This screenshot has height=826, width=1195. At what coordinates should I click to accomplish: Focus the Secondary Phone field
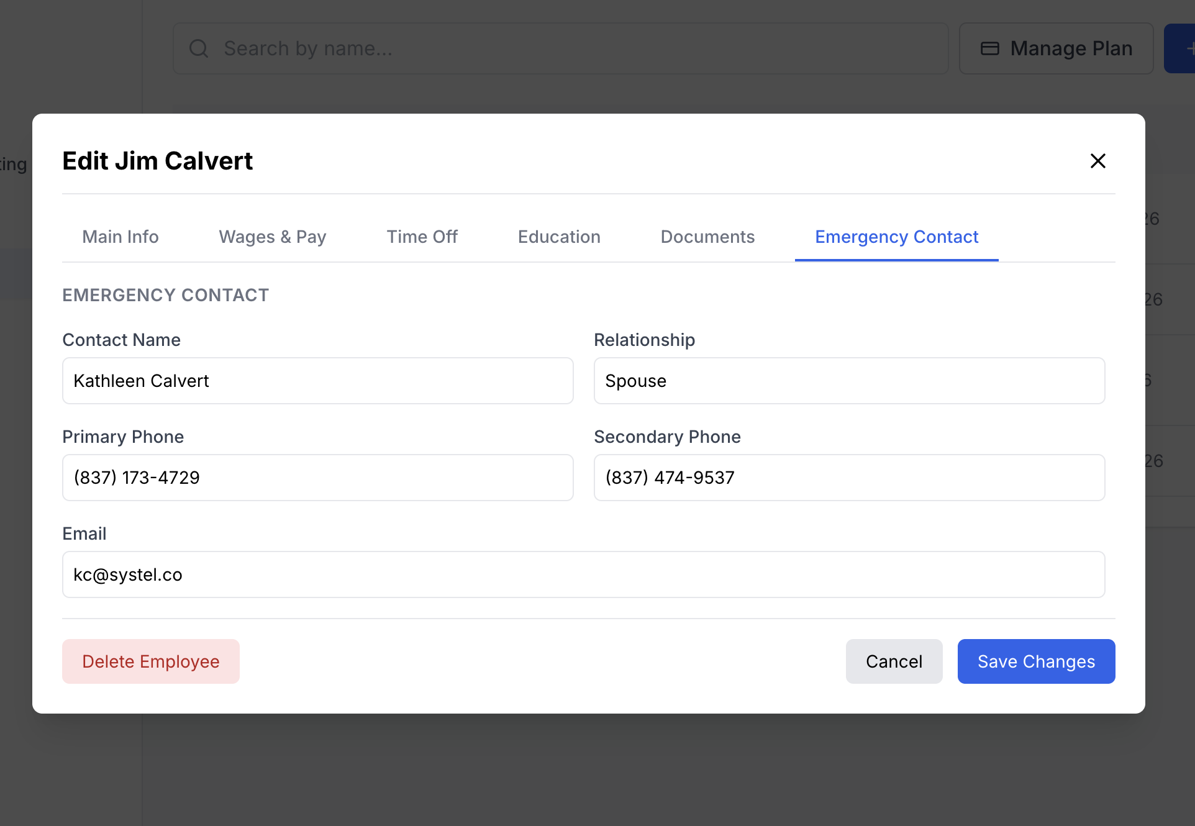click(849, 478)
